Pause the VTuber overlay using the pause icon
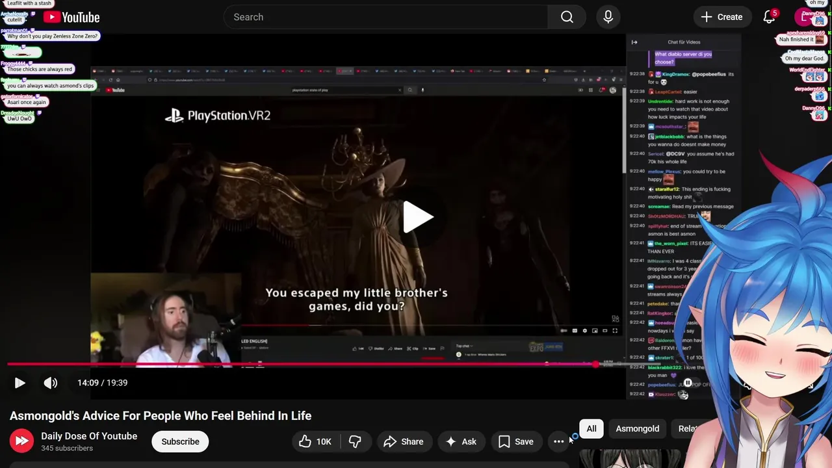 click(688, 383)
